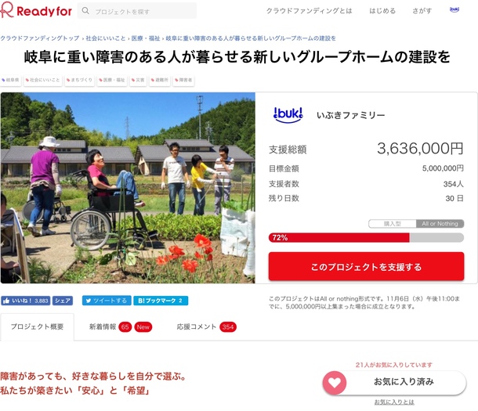Click the プロジェクトを探す search field
The image size is (478, 411).
pyautogui.click(x=137, y=11)
